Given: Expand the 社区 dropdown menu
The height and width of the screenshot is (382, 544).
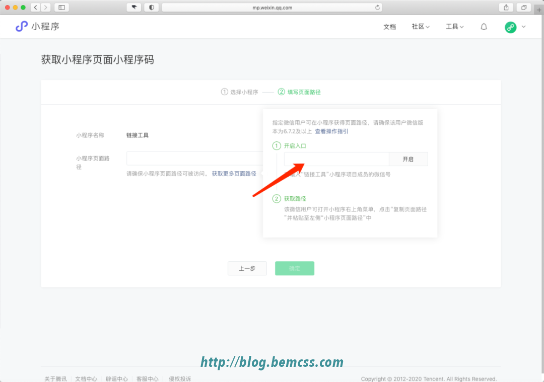Looking at the screenshot, I should click(x=420, y=27).
